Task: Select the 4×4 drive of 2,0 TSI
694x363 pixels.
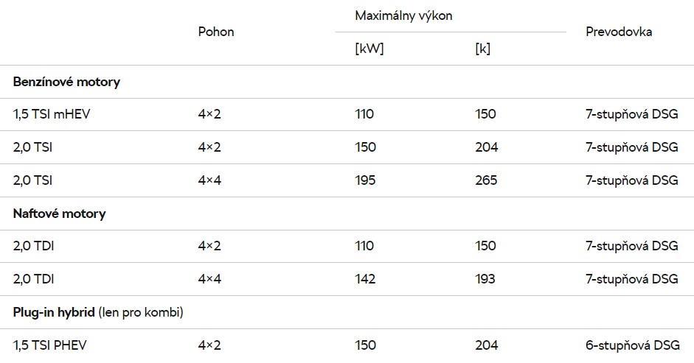Action: coord(209,180)
